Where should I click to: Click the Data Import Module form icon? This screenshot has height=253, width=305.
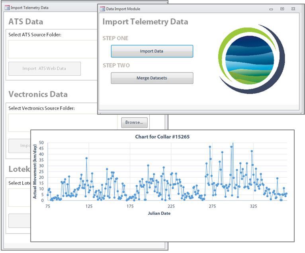click(102, 9)
